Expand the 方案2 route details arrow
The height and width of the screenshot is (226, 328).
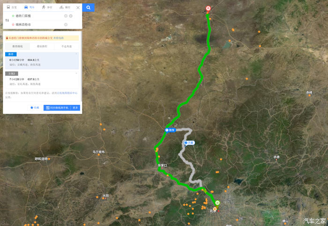76,73
